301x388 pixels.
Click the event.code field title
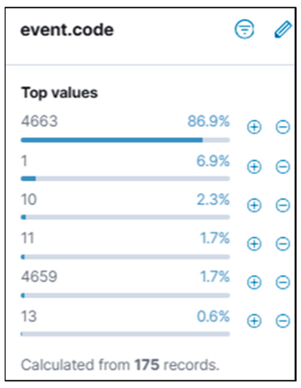click(67, 30)
